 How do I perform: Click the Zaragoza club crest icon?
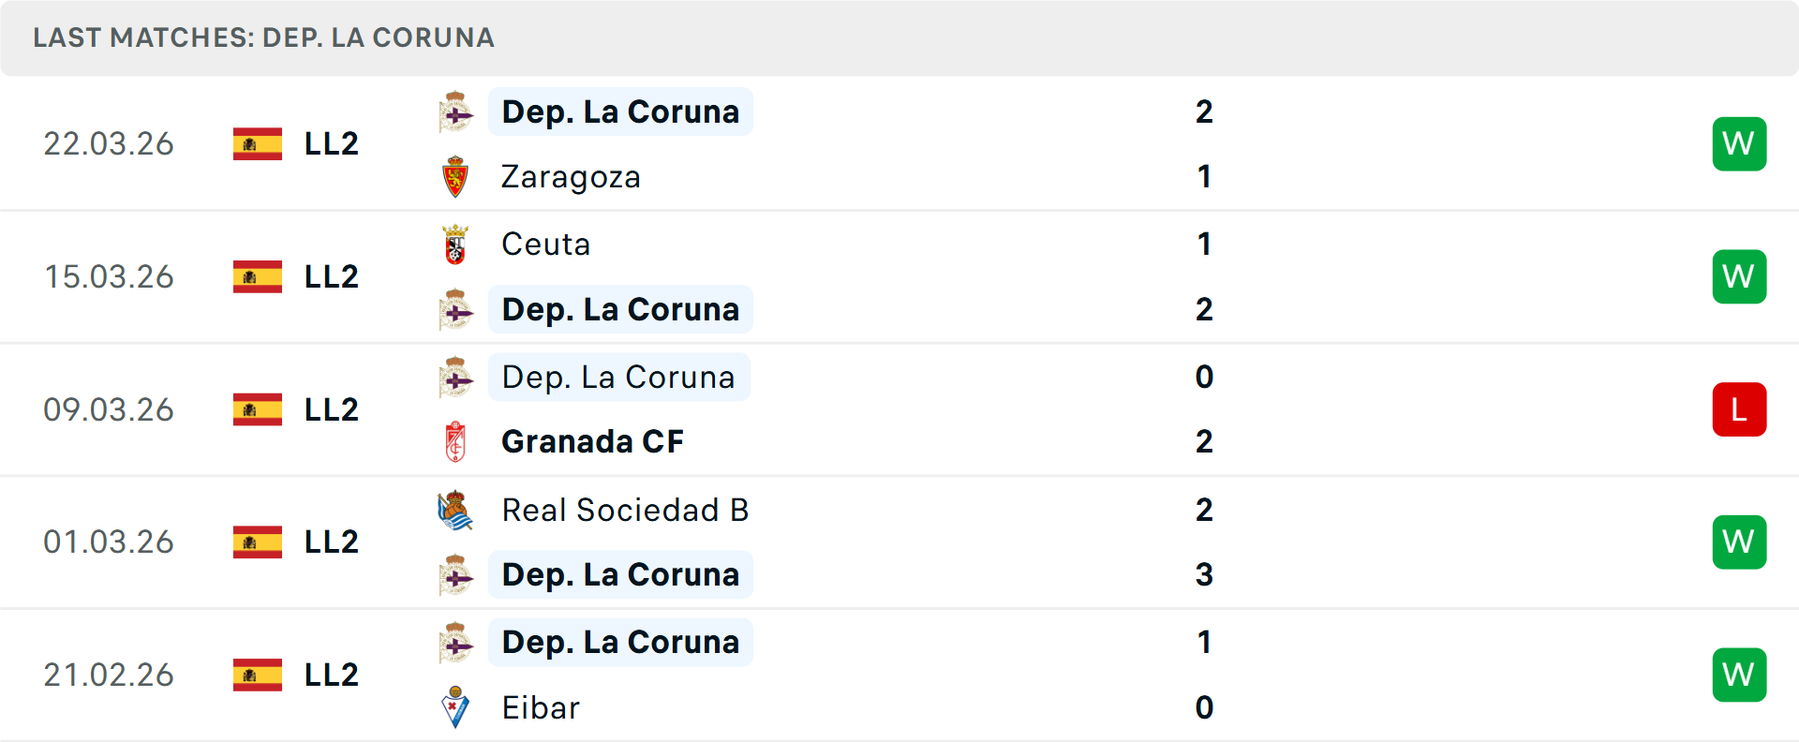pos(455,177)
